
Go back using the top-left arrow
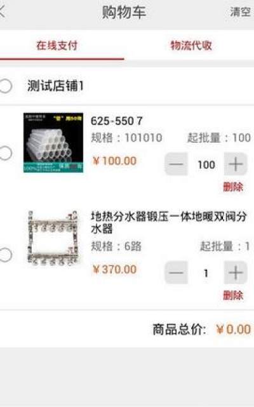(3, 11)
